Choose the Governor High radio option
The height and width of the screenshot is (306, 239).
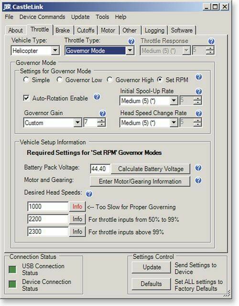click(x=109, y=80)
